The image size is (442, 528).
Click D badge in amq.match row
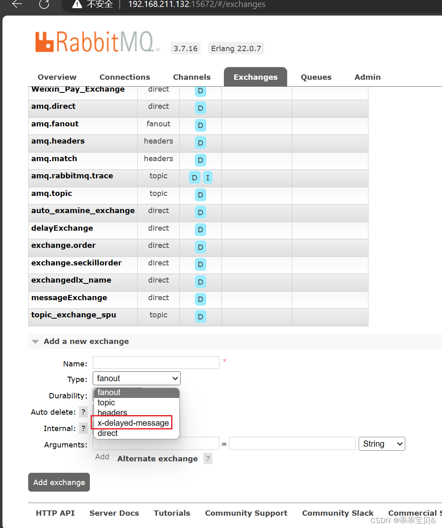point(201,160)
